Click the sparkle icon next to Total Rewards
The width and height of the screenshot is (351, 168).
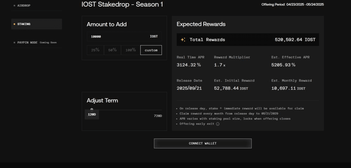pos(183,40)
